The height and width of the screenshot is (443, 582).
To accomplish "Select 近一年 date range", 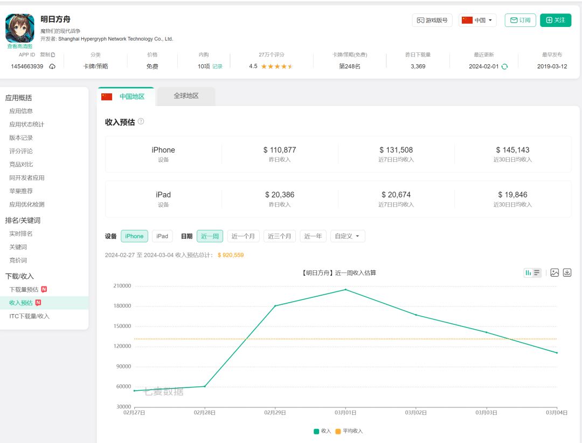I will pos(313,236).
